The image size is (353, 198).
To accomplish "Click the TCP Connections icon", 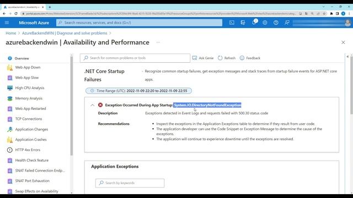I will tap(10, 119).
